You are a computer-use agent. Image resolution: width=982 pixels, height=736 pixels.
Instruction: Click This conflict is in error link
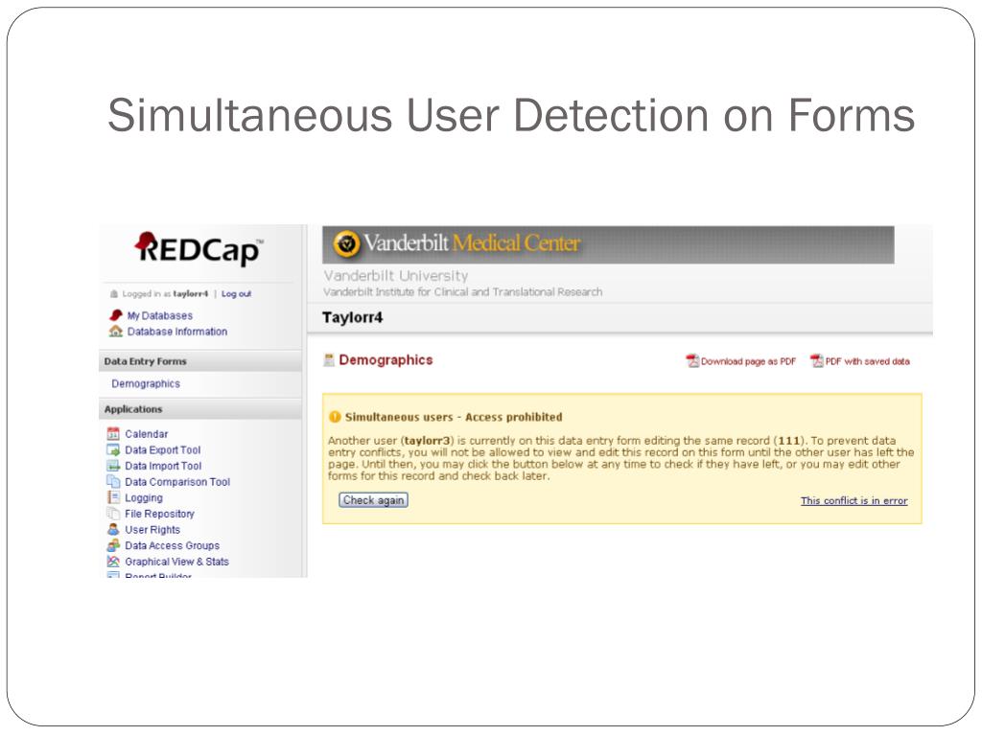[854, 500]
